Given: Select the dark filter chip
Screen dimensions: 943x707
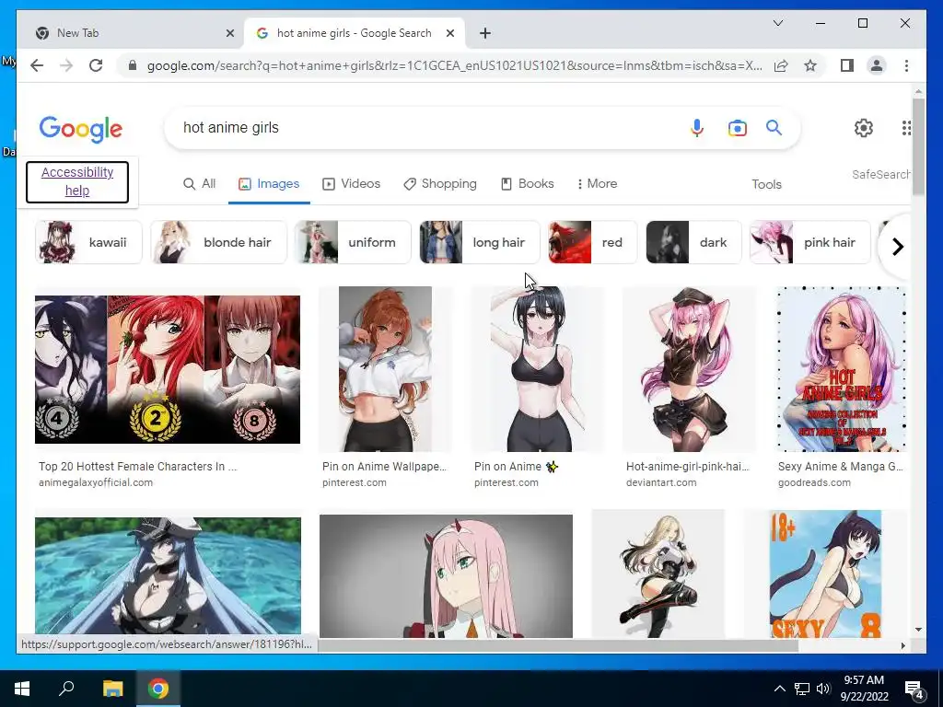Looking at the screenshot, I should (693, 242).
